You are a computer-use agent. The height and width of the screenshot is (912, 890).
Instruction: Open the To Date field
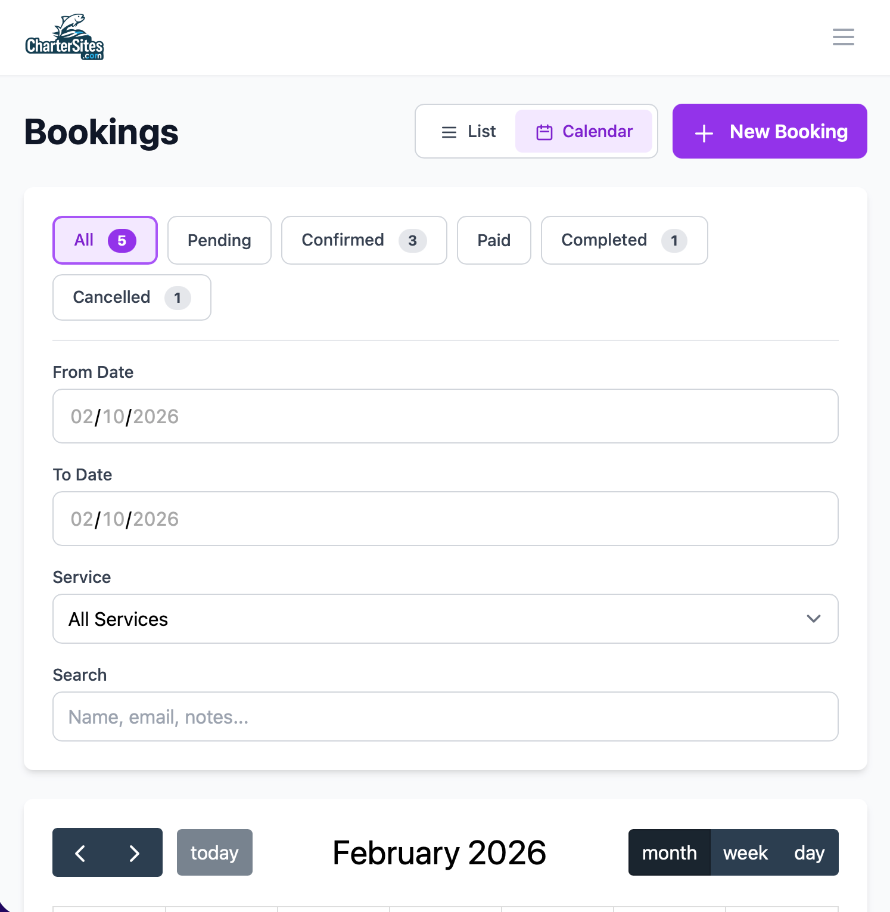pyautogui.click(x=445, y=519)
